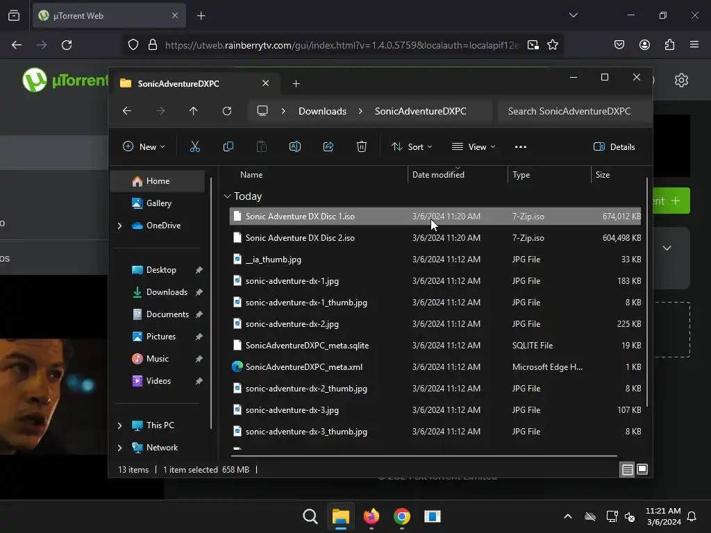Screen dimensions: 711x533
Task: Reload the page in Firefox
Action: pyautogui.click(x=67, y=45)
